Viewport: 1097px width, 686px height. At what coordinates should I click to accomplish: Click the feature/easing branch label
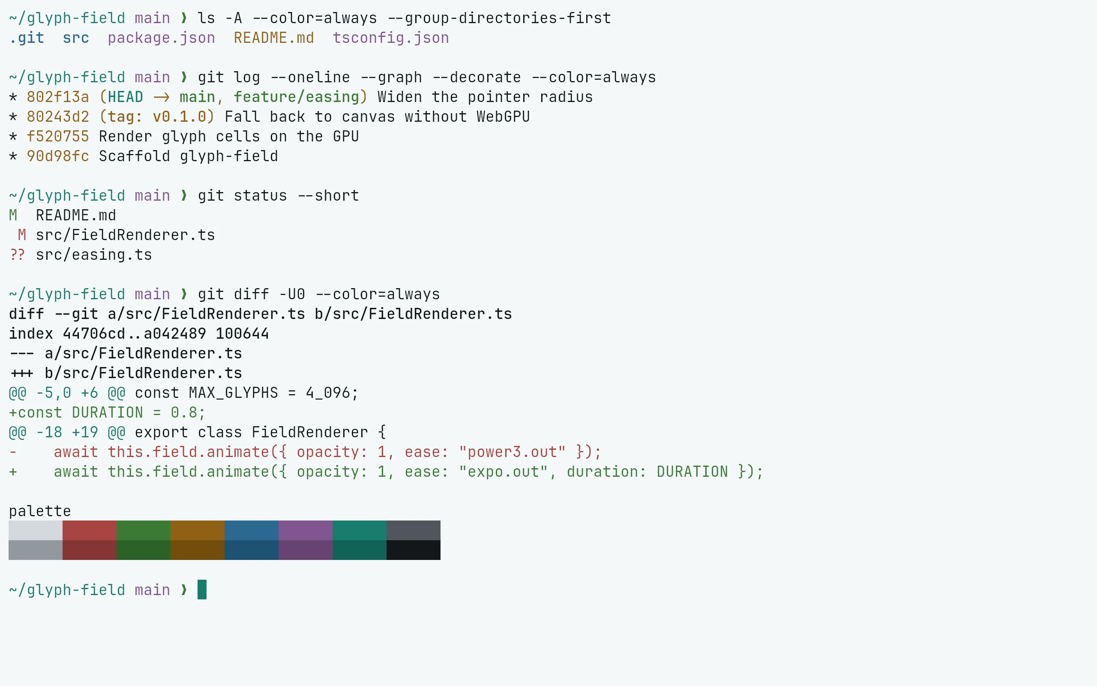point(297,97)
